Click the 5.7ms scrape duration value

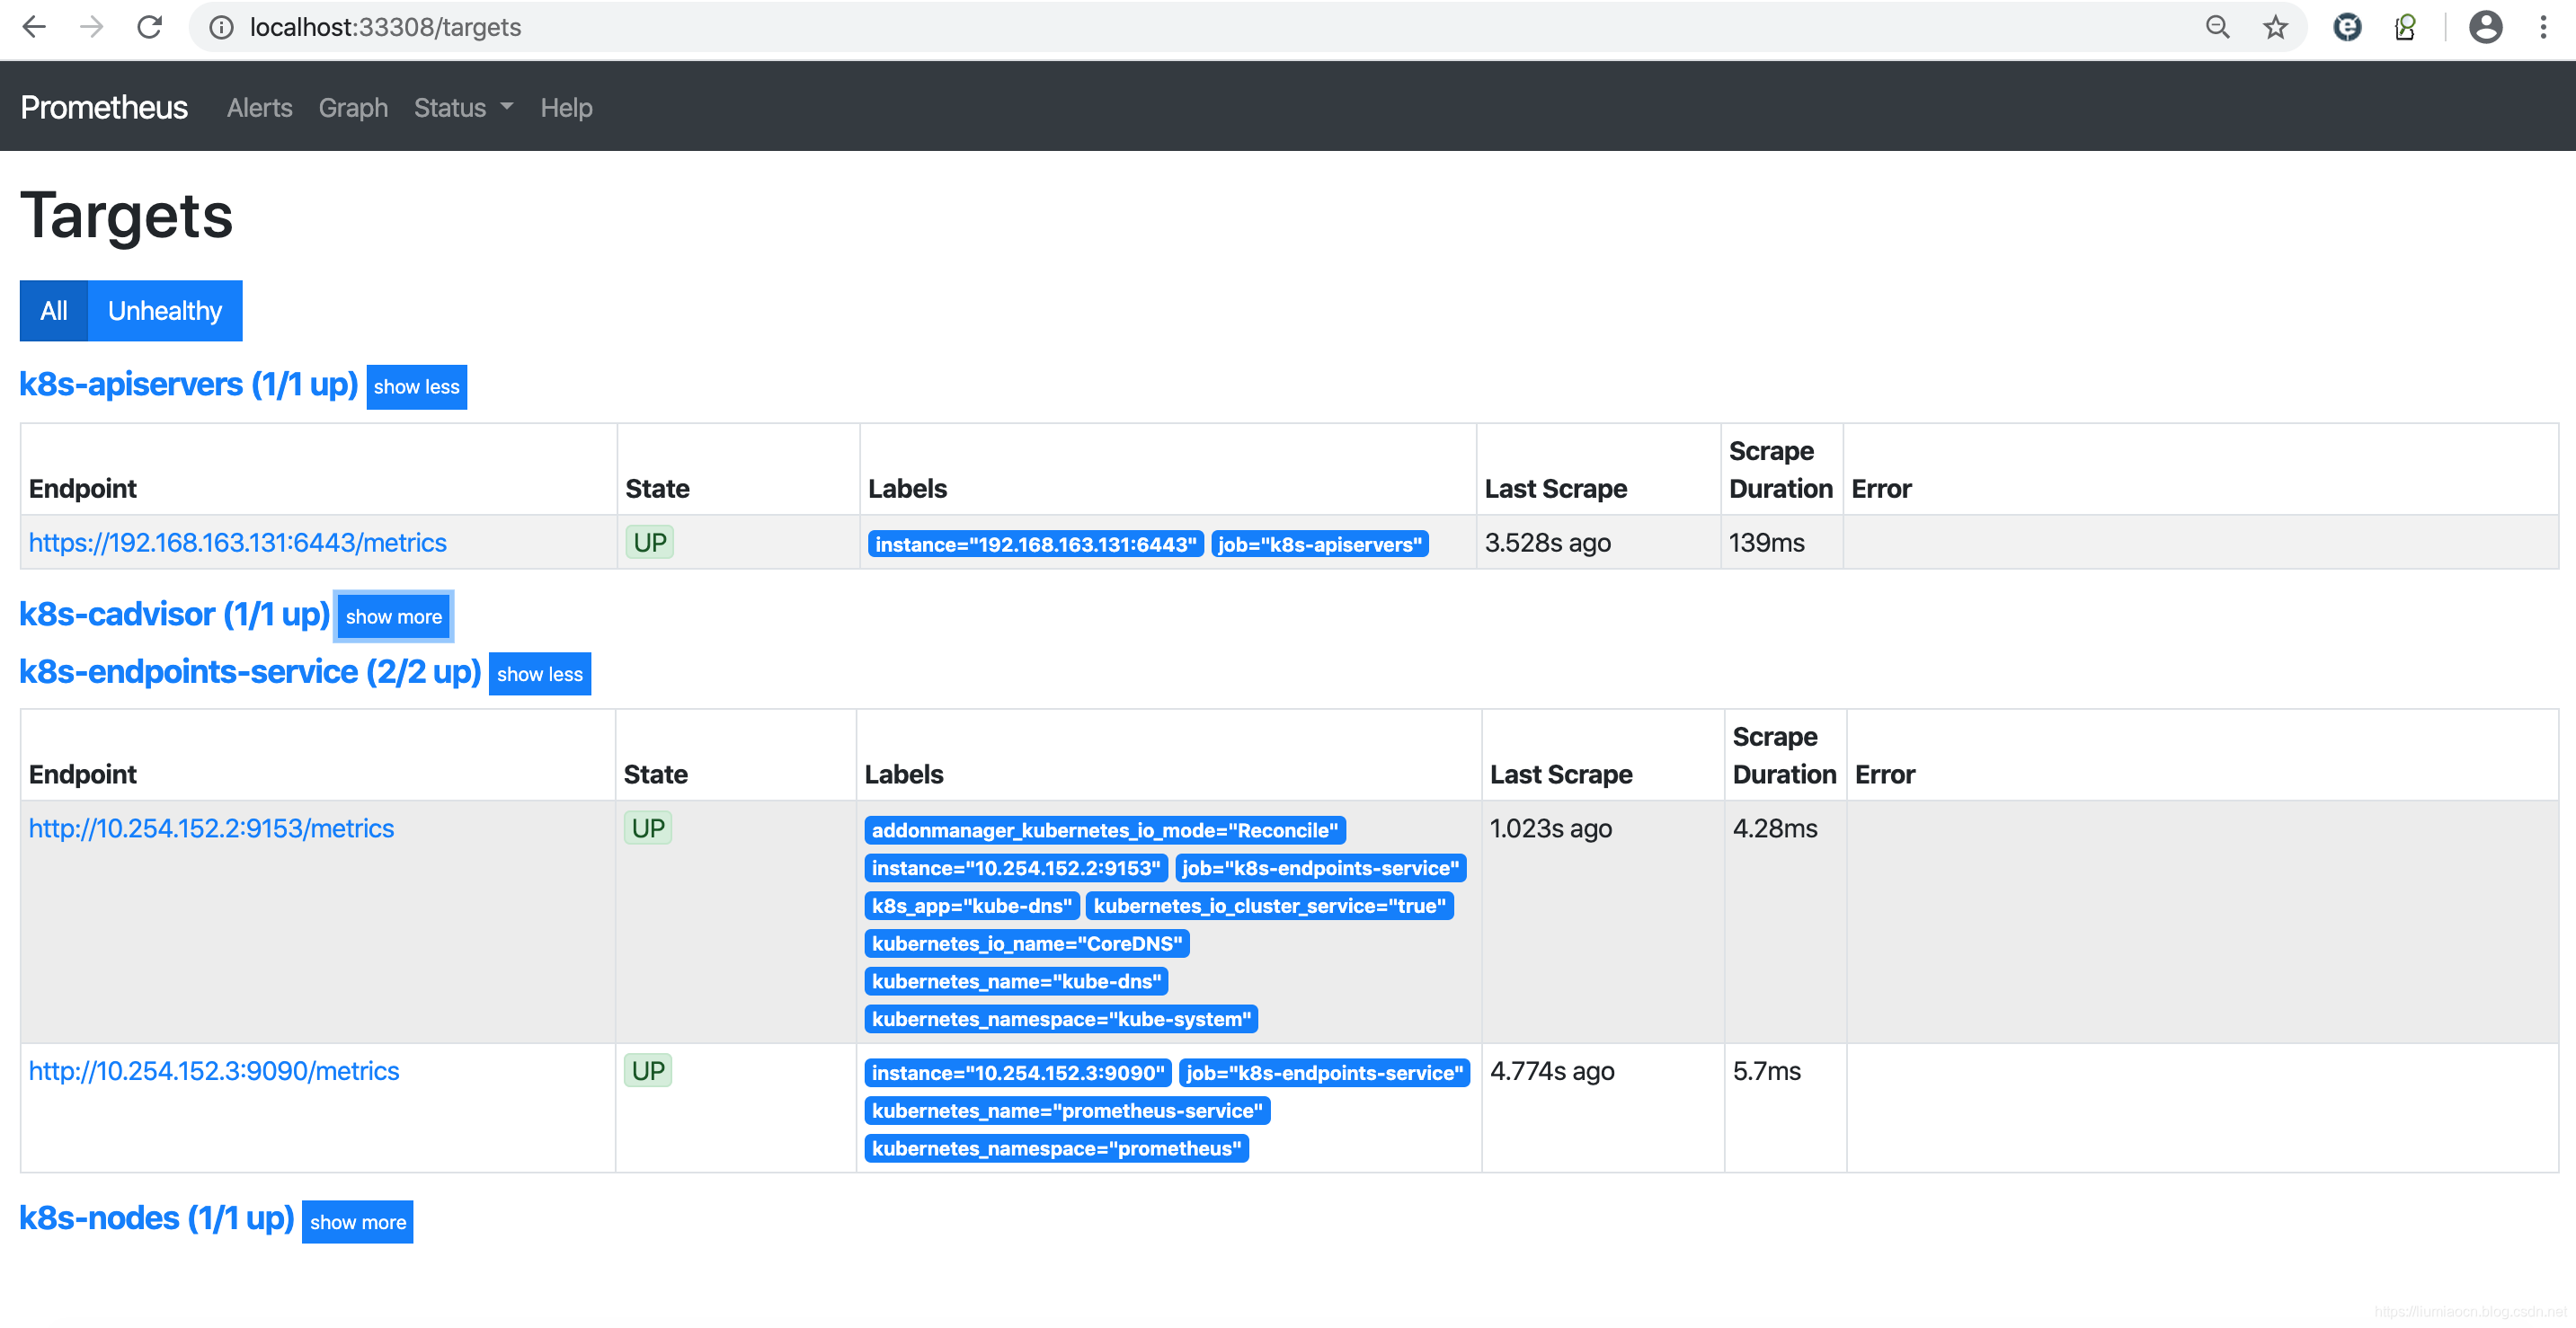1766,1072
